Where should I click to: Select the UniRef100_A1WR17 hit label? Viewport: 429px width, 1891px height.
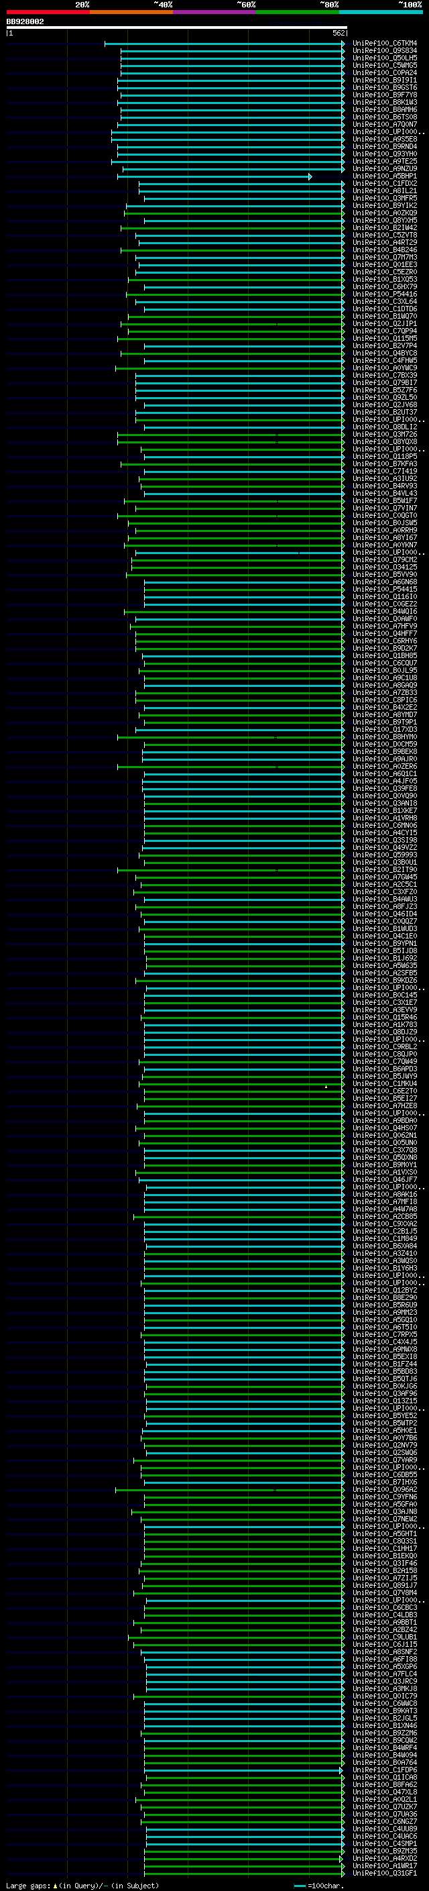click(385, 1866)
